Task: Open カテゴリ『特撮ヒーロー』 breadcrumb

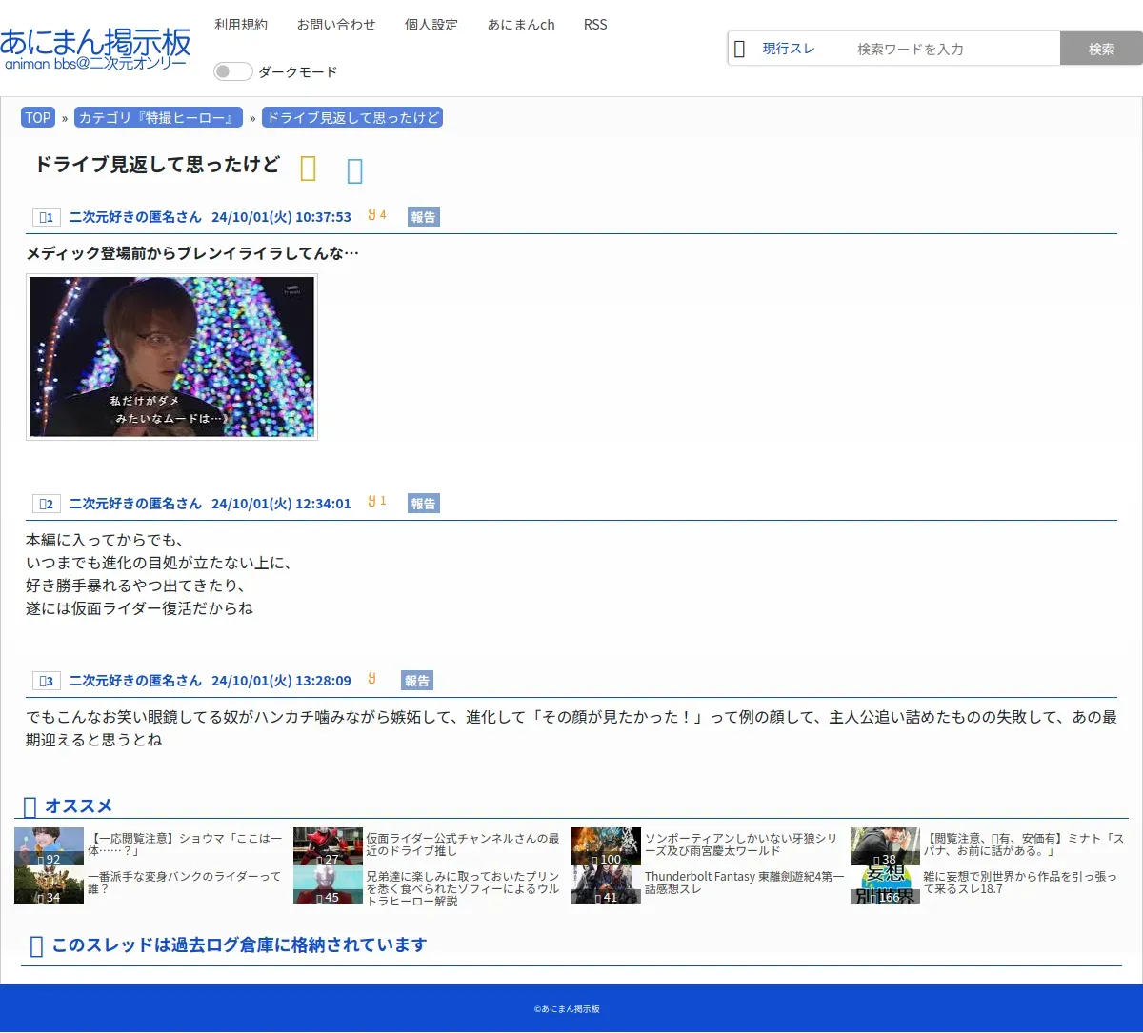Action: coord(158,118)
